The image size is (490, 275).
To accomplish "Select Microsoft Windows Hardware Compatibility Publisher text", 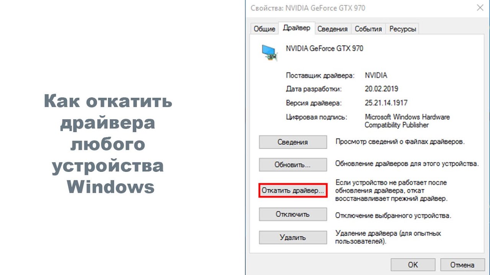I will [407, 121].
